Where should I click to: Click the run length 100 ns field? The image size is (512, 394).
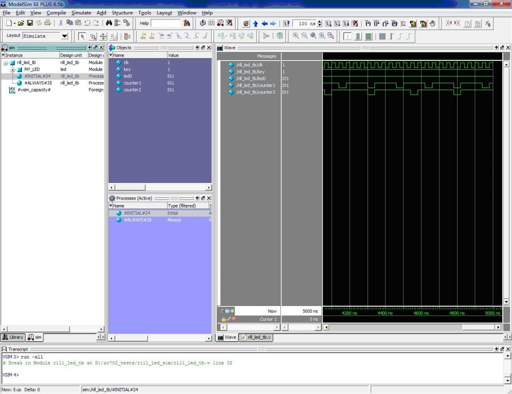pos(304,23)
